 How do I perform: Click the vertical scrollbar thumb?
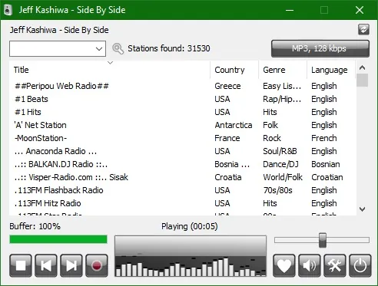click(x=362, y=81)
